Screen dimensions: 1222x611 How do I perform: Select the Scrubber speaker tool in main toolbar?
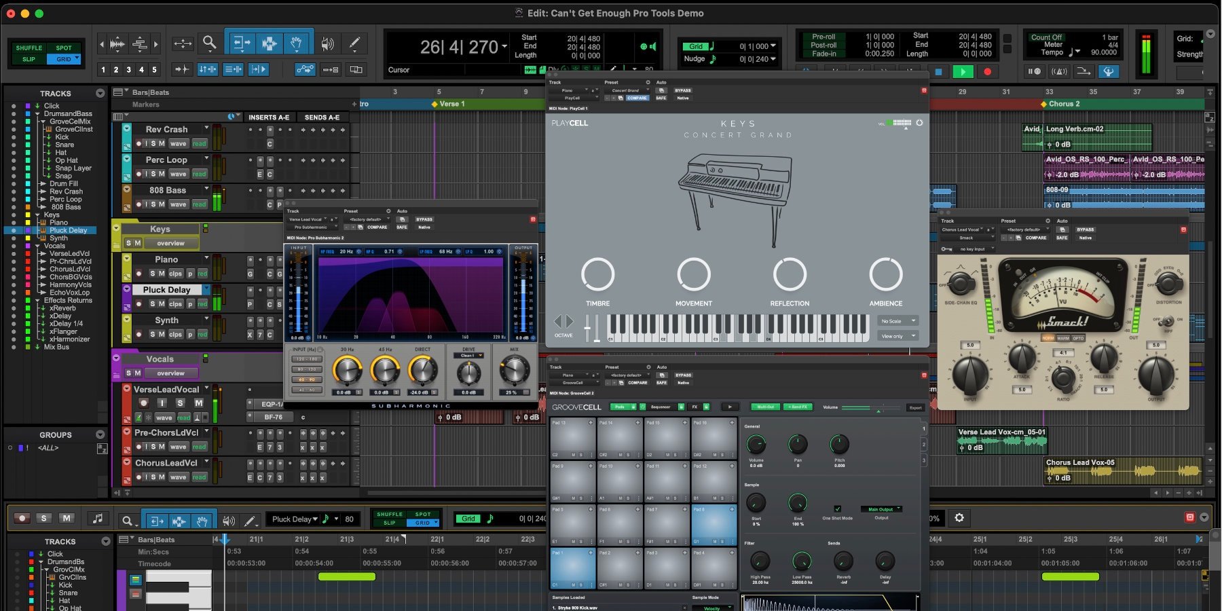[328, 44]
